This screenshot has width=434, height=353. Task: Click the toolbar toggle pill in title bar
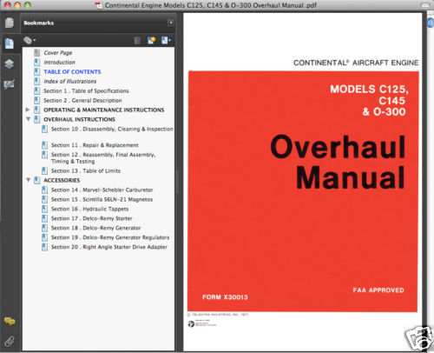tap(425, 5)
